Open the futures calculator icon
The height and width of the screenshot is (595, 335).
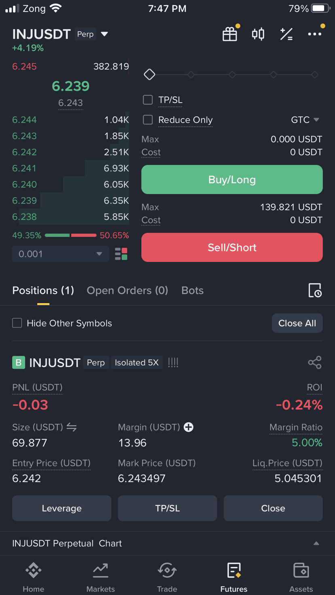point(286,34)
